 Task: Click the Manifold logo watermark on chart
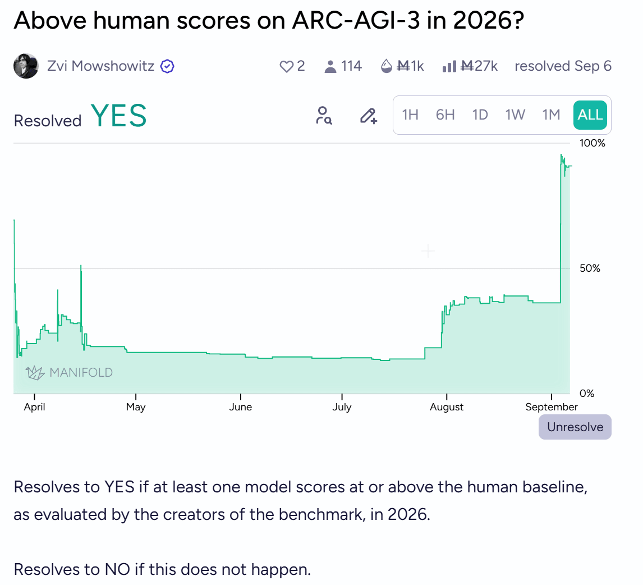[70, 372]
